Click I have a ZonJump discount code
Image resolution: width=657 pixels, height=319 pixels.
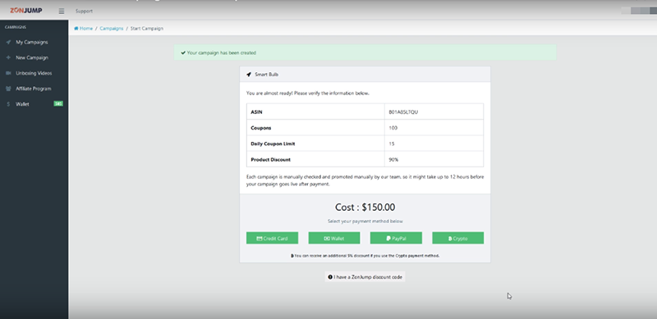[365, 277]
